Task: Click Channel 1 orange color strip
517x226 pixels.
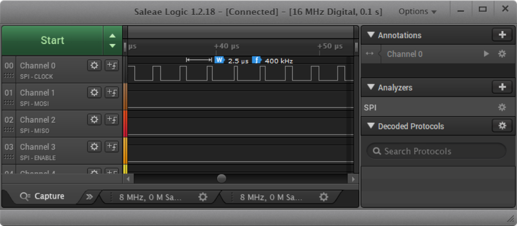Action: point(125,96)
